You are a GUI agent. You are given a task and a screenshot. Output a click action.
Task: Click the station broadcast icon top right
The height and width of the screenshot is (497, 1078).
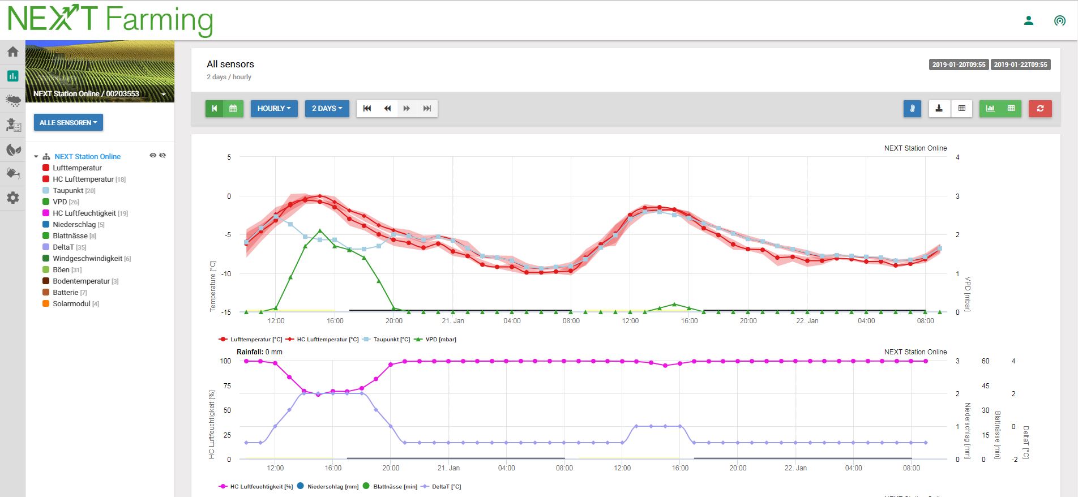pos(1059,21)
